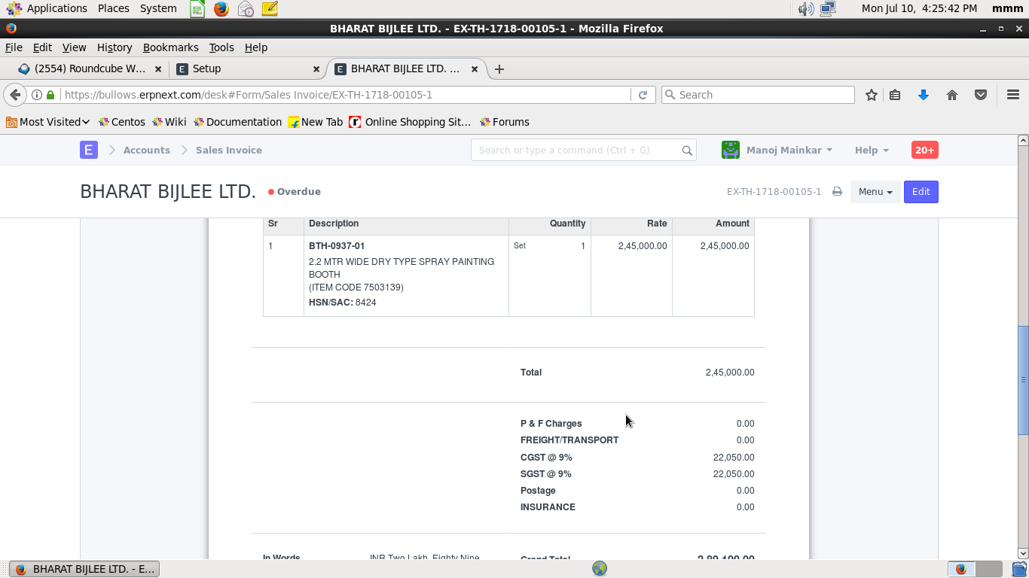Close the Roundcube Webmail tab
The image size is (1029, 578).
(158, 68)
